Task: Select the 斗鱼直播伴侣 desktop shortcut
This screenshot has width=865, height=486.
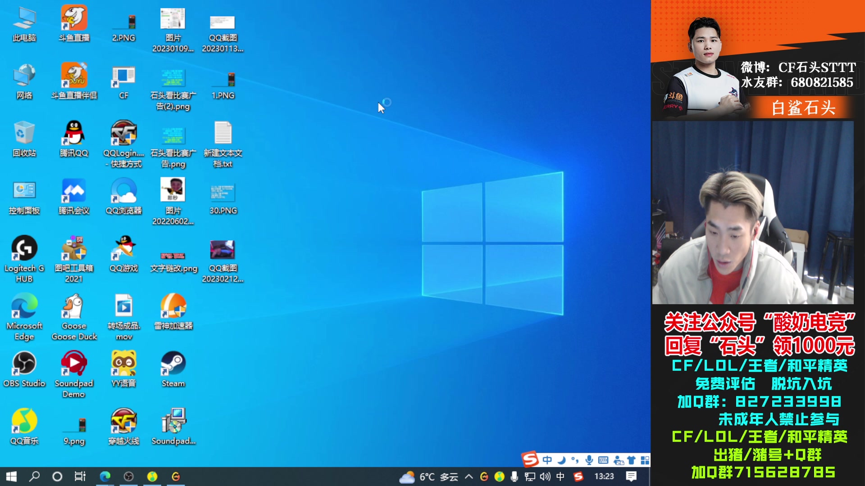Action: pyautogui.click(x=74, y=82)
